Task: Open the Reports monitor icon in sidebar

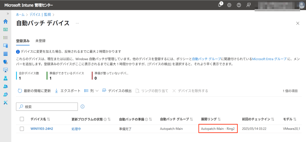Action: (x=5, y=70)
